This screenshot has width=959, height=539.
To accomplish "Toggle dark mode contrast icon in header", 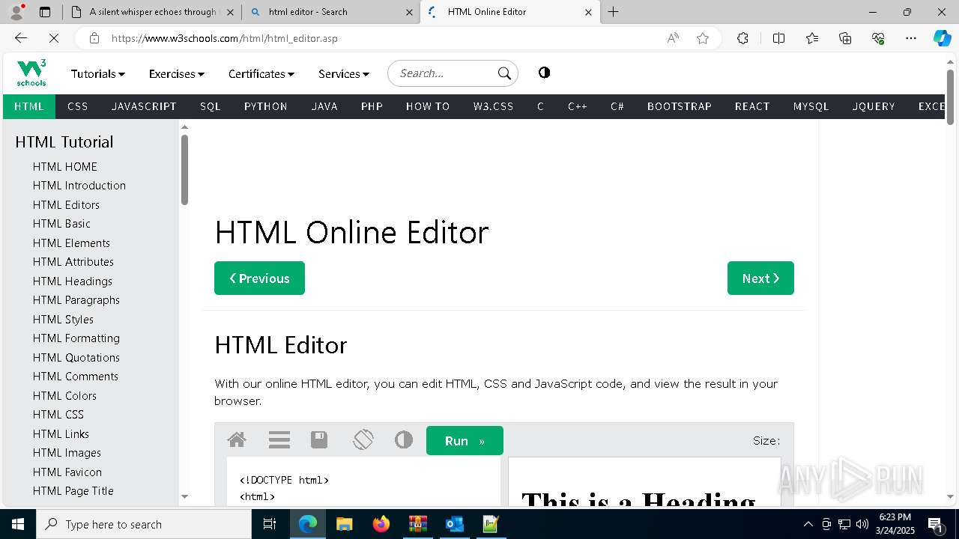I will (x=544, y=73).
